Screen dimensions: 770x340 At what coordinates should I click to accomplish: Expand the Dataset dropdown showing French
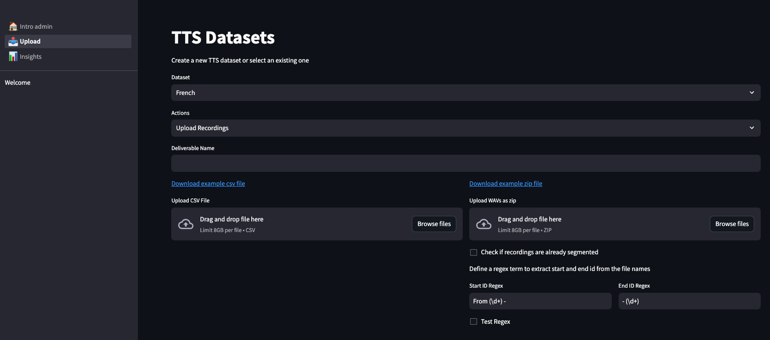coord(466,93)
